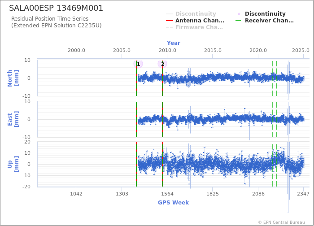
Task: Click the 1303 GPS week tick label
Action: pyautogui.click(x=122, y=194)
